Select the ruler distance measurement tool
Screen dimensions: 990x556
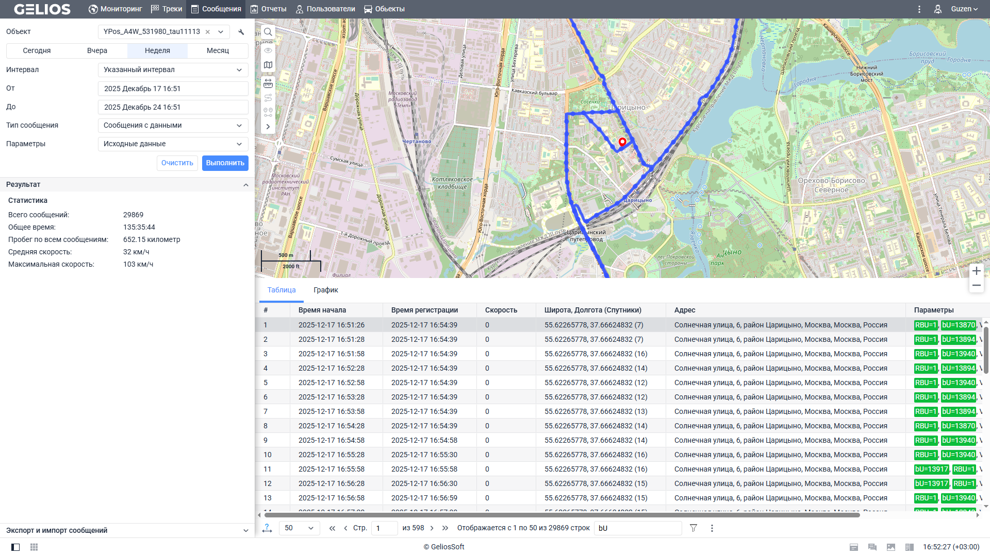tap(268, 83)
